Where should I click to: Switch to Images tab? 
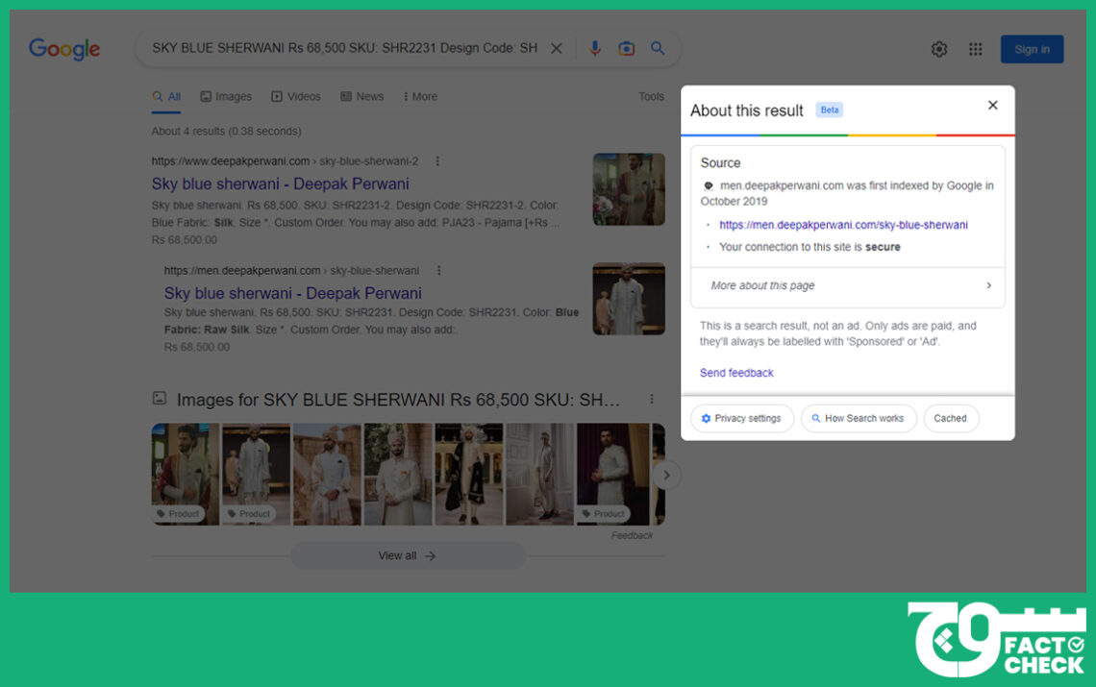(226, 96)
